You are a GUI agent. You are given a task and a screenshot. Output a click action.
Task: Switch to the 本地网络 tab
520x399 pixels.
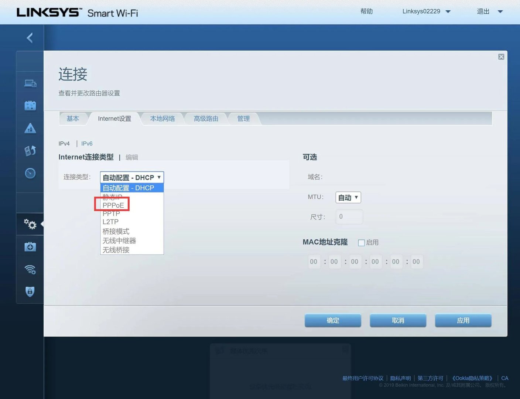click(162, 119)
